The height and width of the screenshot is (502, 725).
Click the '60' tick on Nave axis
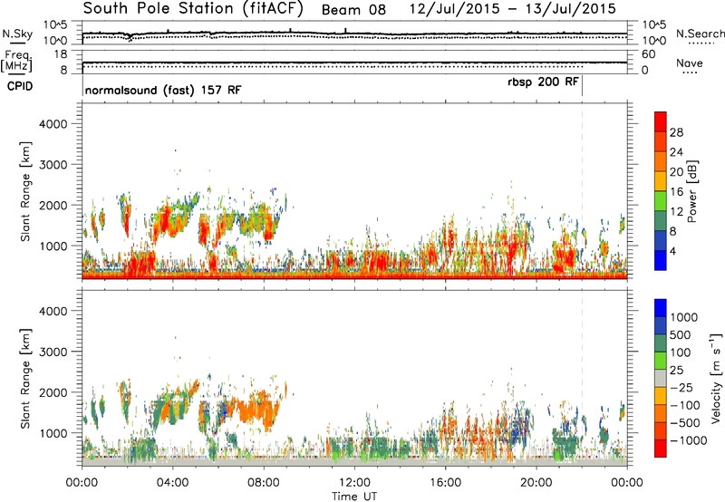[x=648, y=54]
